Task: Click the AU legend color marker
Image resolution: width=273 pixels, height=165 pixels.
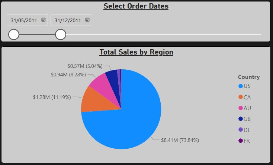Action: [x=240, y=108]
